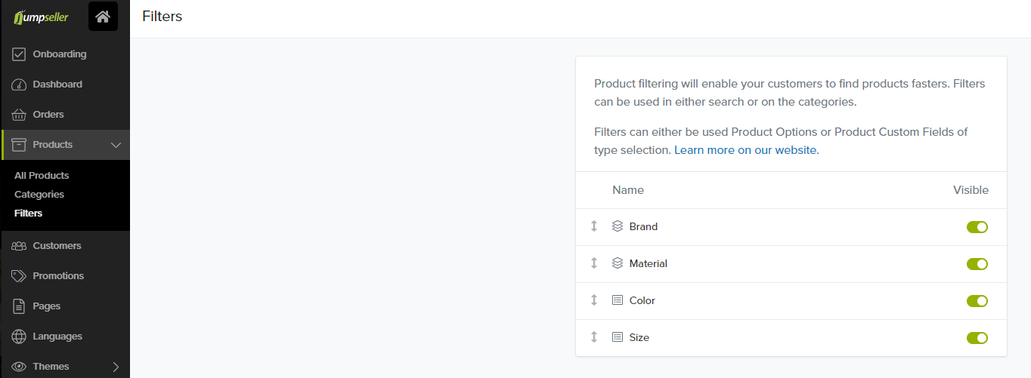
Task: Grab the reorder handle for Brand
Action: coord(594,226)
